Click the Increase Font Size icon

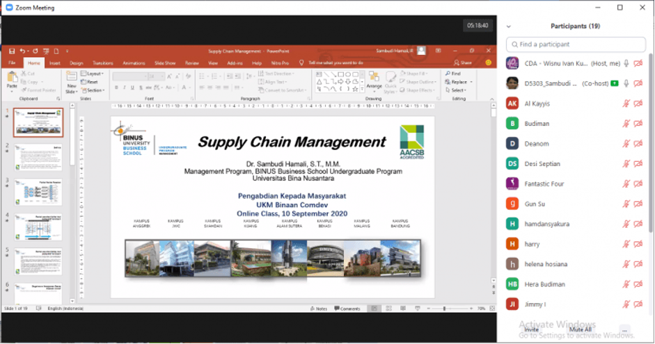pos(169,76)
